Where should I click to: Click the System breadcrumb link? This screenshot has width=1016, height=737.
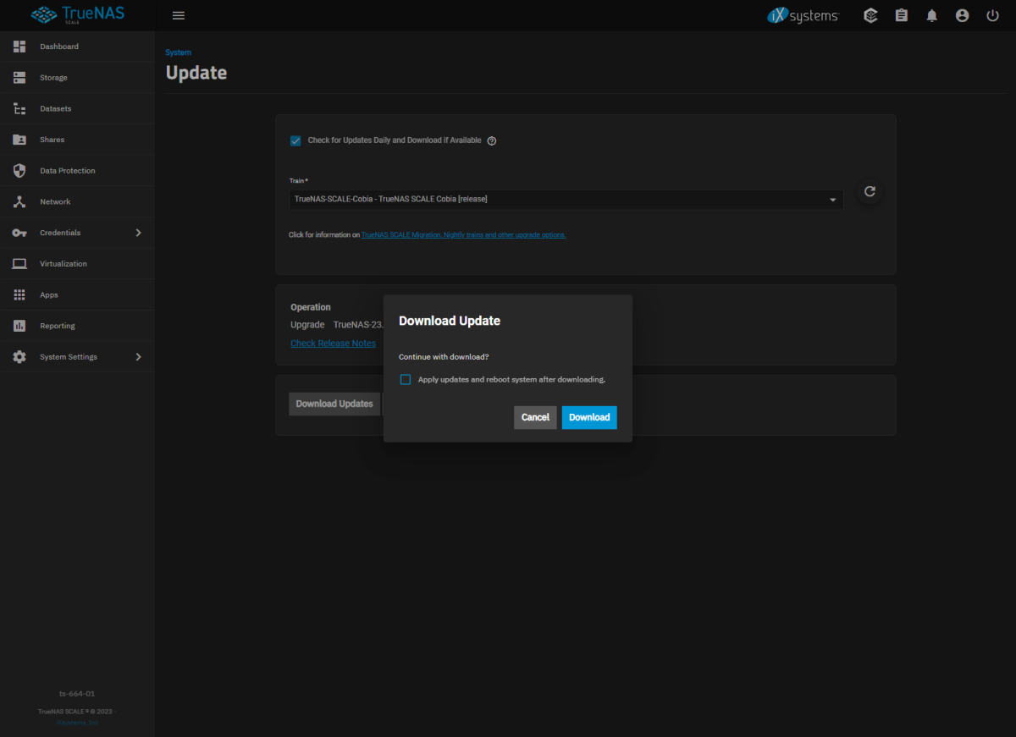(178, 52)
